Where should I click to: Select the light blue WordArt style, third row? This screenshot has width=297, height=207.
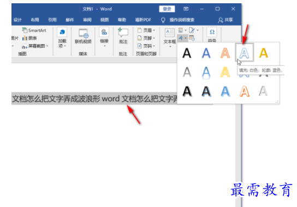tap(225, 92)
